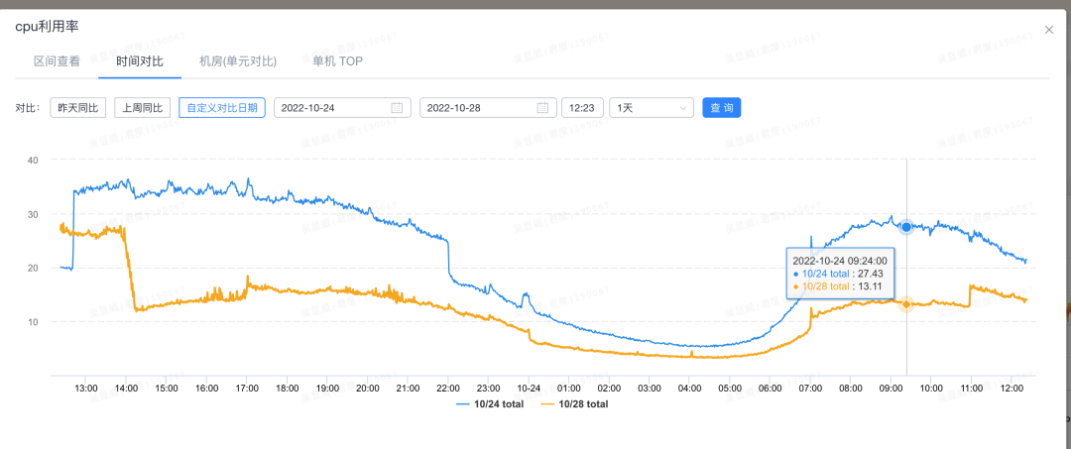1071x449 pixels.
Task: Expand the 1天 duration dropdown
Action: (651, 108)
